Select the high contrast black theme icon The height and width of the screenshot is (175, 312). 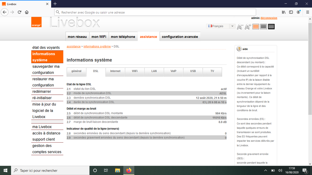coord(271,26)
